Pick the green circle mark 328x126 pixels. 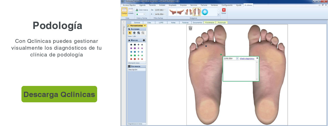tap(131, 55)
